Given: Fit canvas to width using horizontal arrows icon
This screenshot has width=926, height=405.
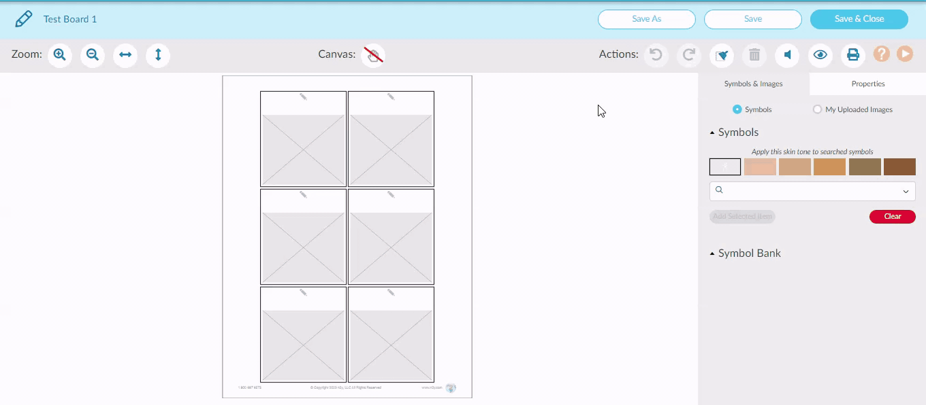Looking at the screenshot, I should point(125,55).
